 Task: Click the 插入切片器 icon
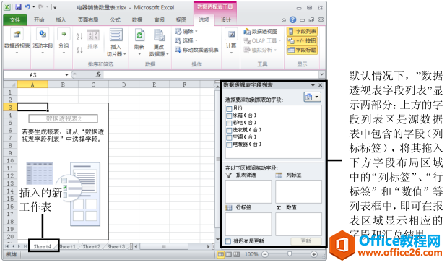[x=116, y=35]
